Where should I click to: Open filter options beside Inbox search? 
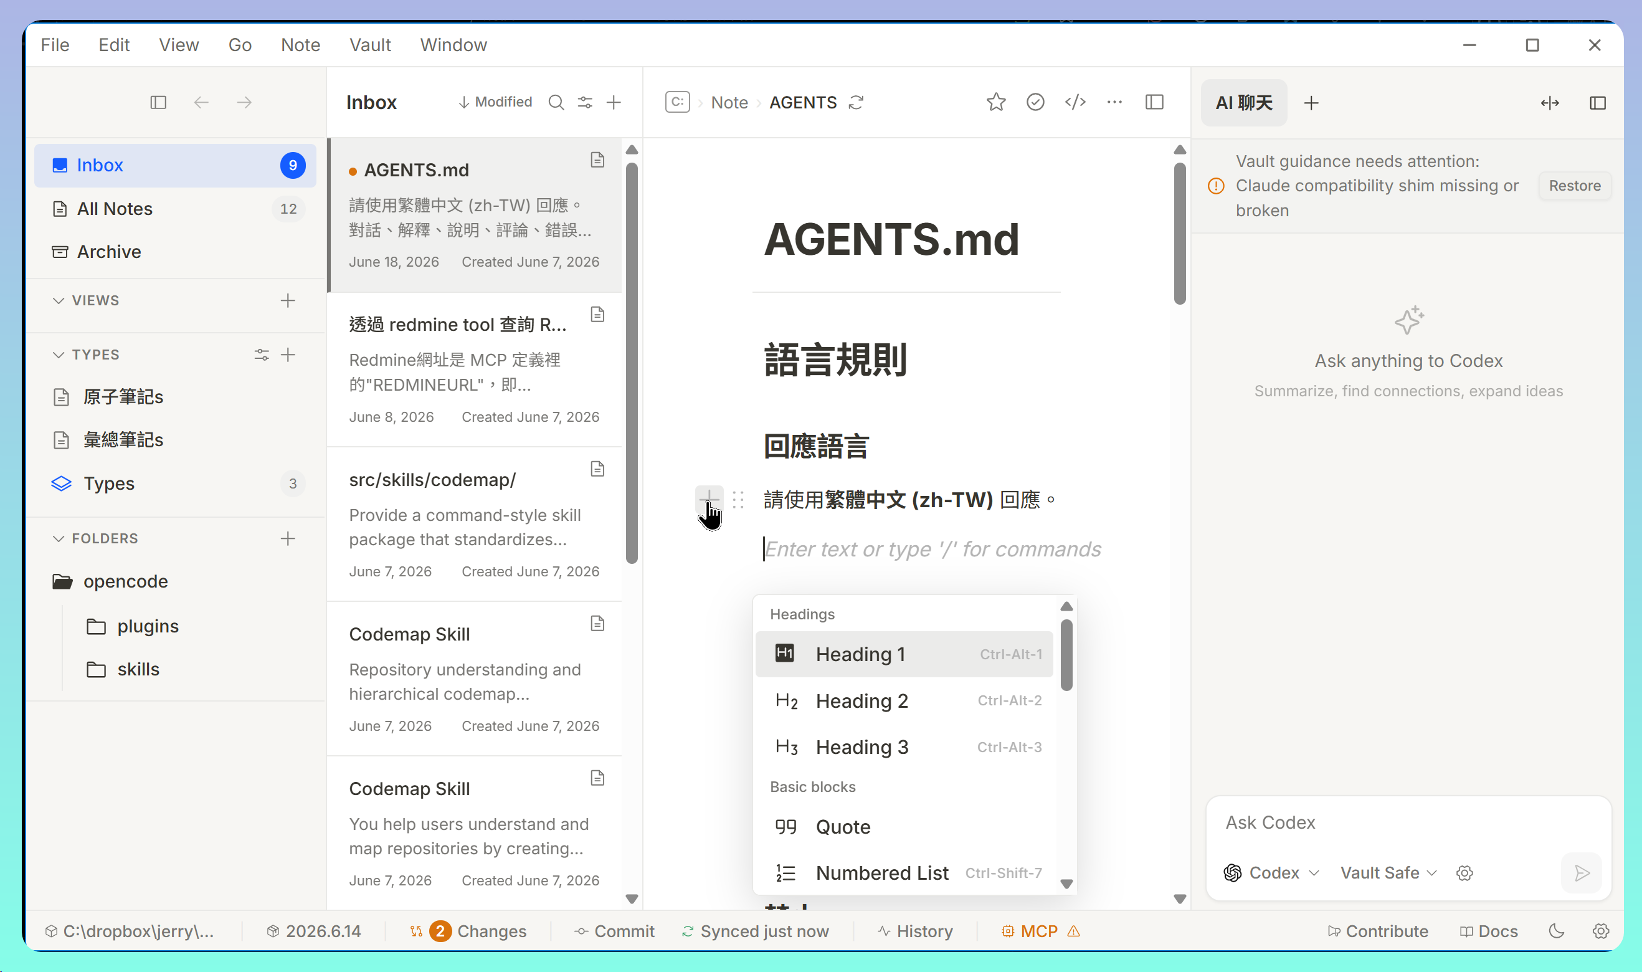(585, 102)
